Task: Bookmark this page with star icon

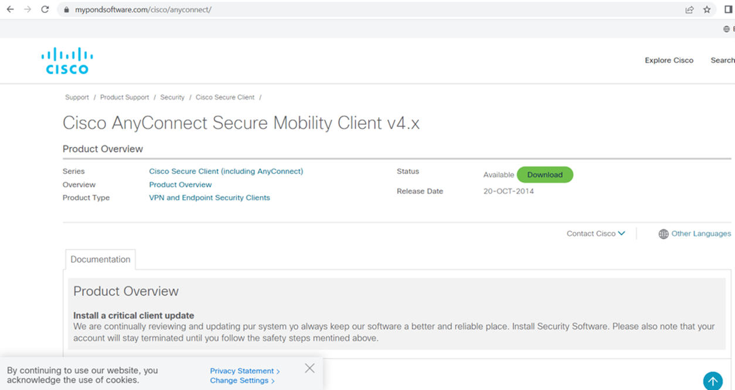Action: pos(707,9)
